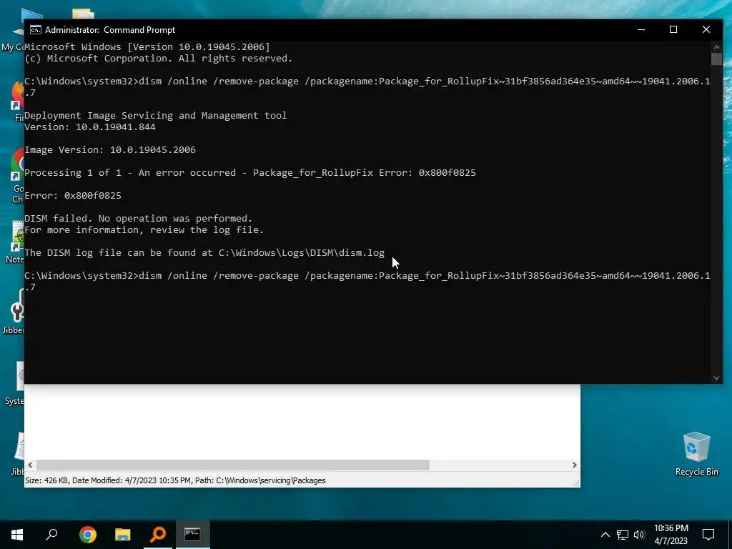Viewport: 732px width, 549px height.
Task: Click the Command Prompt vertical scroll thumb
Action: [716, 59]
